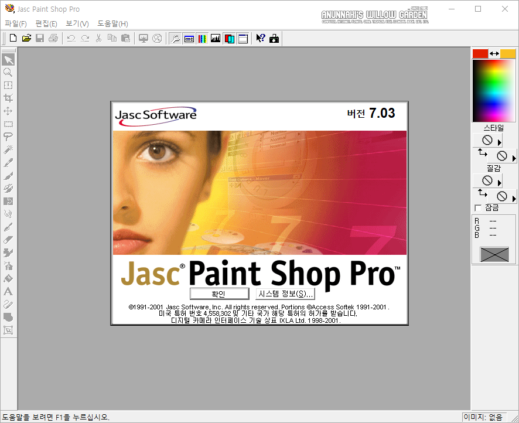Open the 파일(F) menu
Viewport: 519px width, 423px height.
16,23
